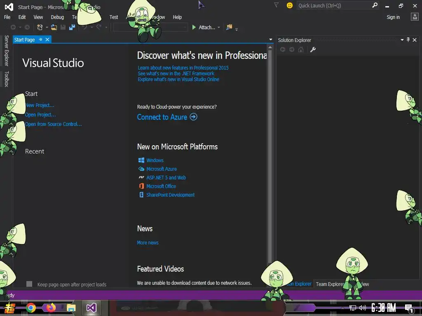Open the Debug menu
Image resolution: width=422 pixels, height=316 pixels.
[57, 17]
